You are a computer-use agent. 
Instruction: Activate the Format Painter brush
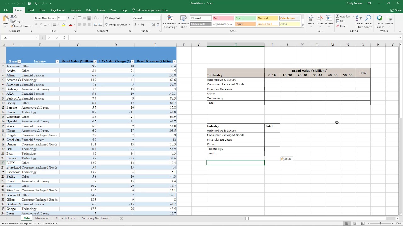click(x=20, y=26)
